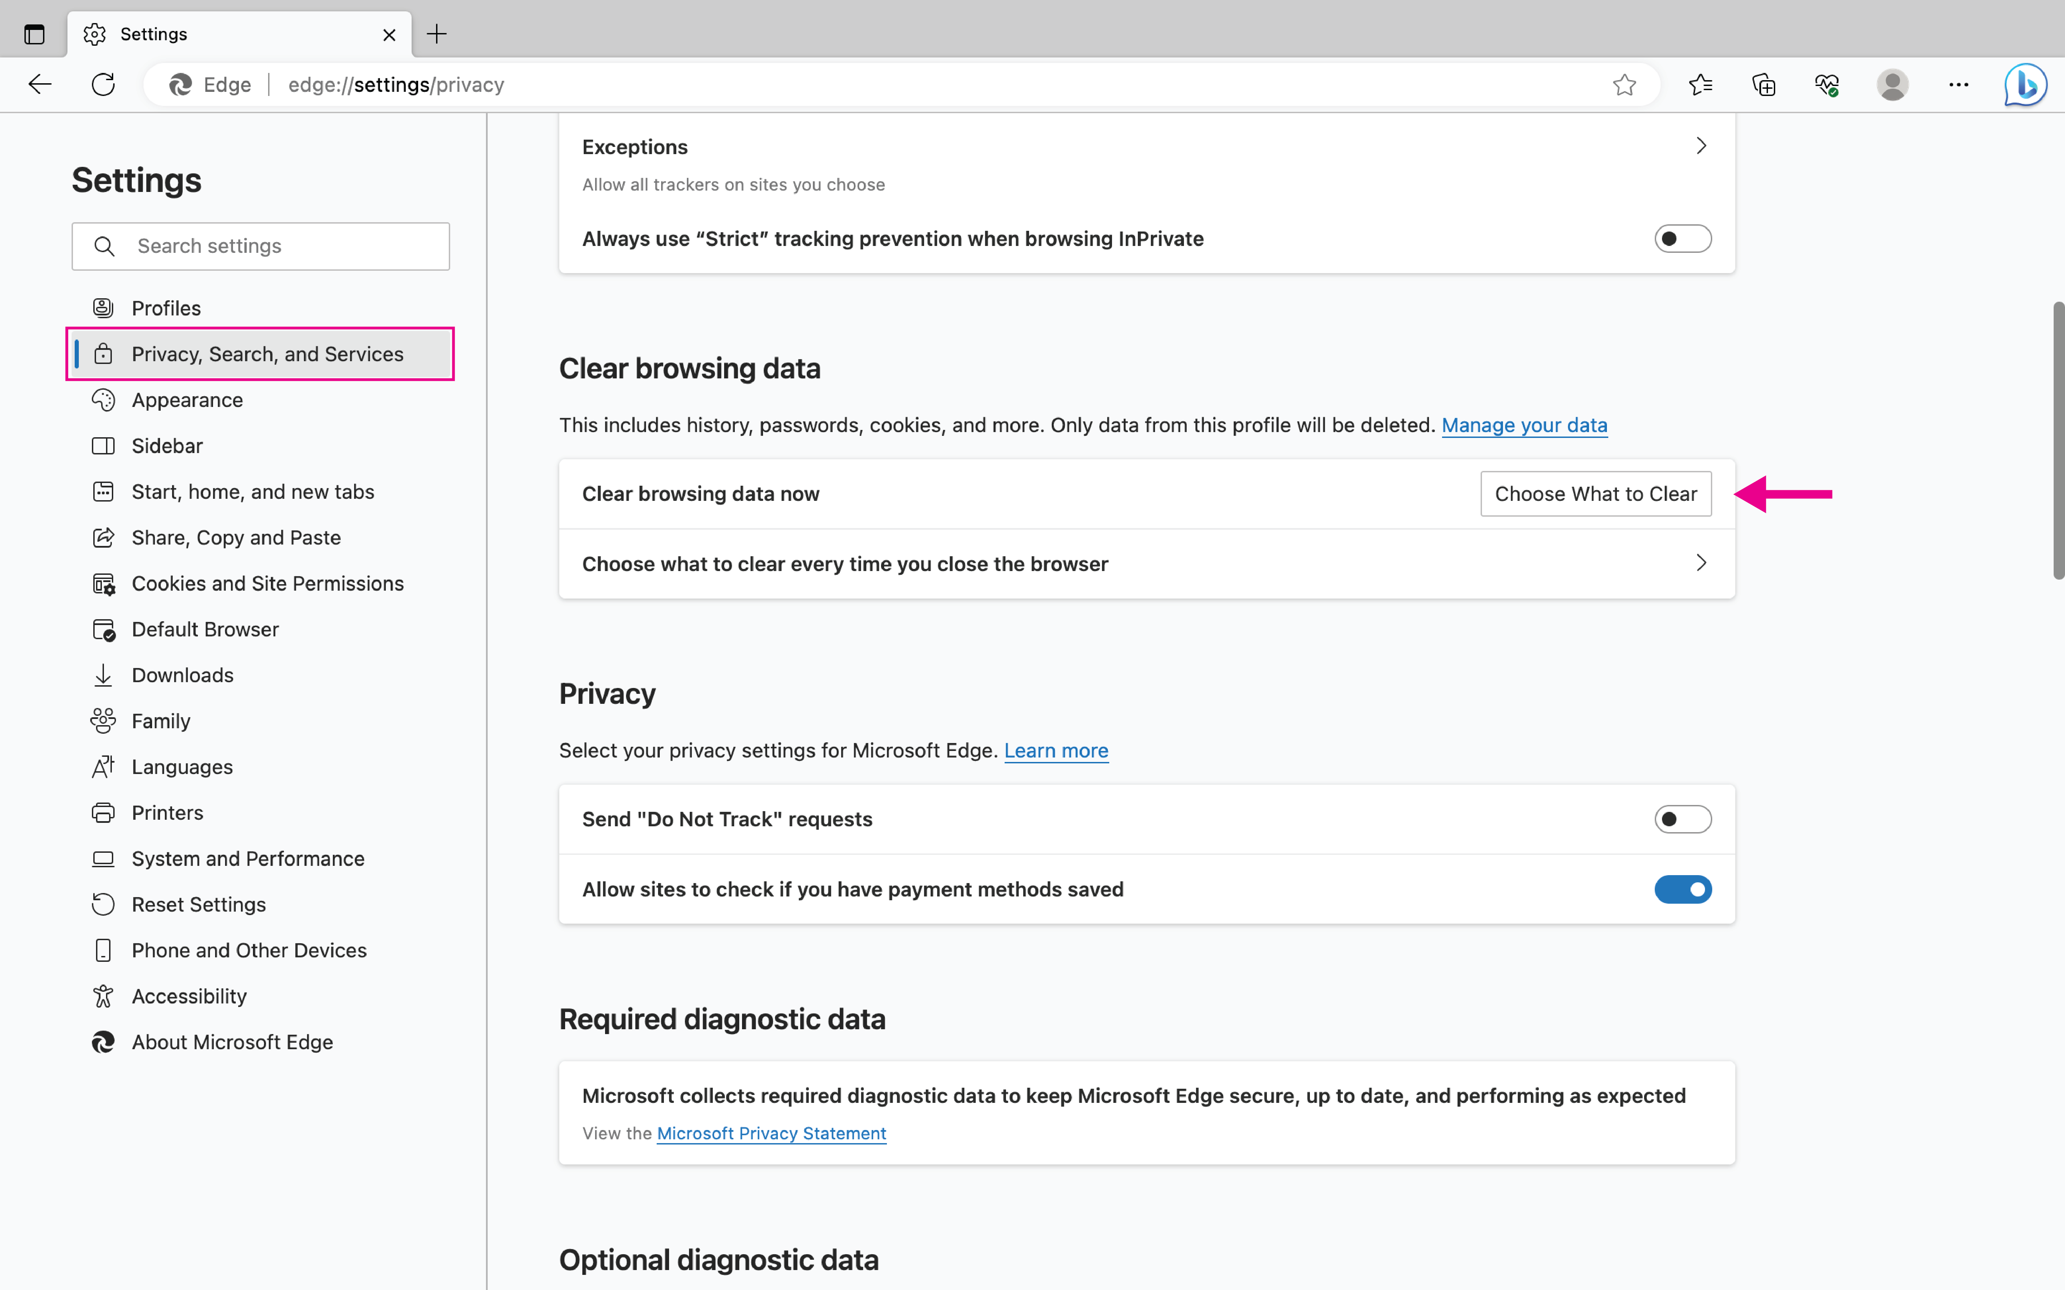Screen dimensions: 2065x1290
Task: Enable Send Do Not Track requests
Action: (x=1682, y=819)
